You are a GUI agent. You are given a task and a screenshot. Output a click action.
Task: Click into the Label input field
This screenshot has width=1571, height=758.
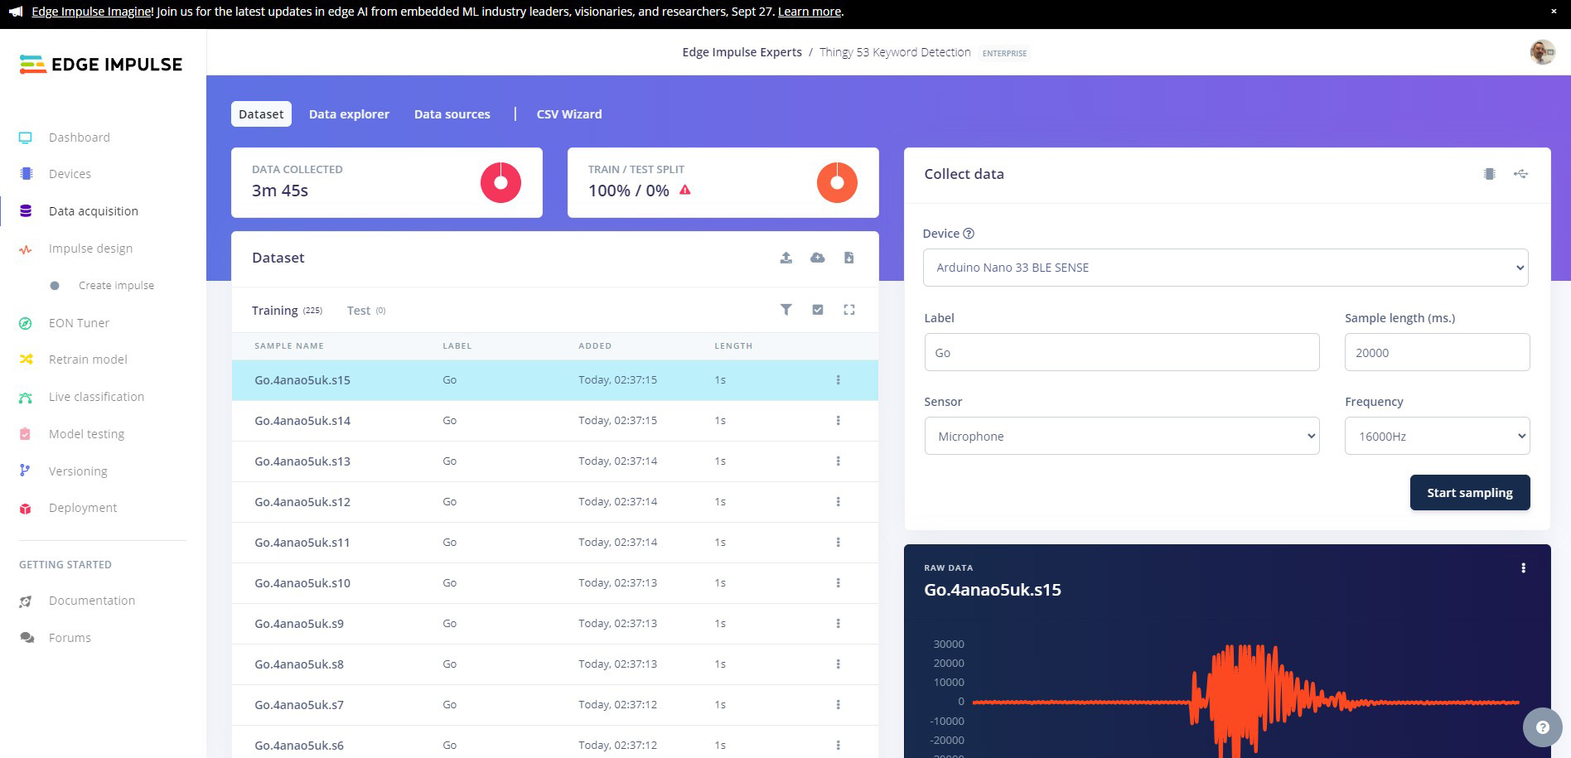pyautogui.click(x=1122, y=352)
